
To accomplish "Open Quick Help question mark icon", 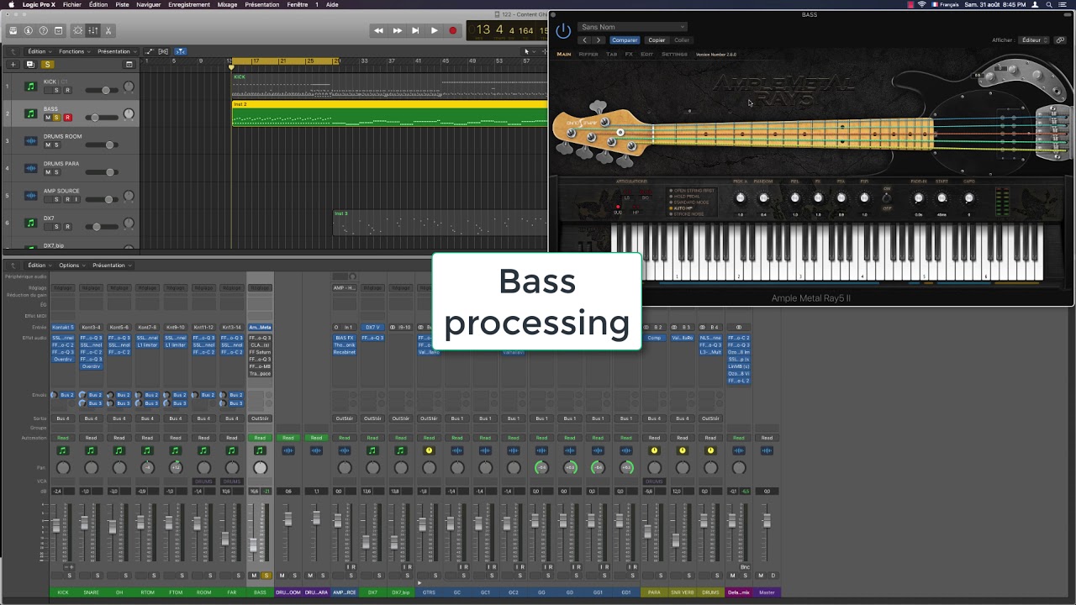I will [x=43, y=30].
